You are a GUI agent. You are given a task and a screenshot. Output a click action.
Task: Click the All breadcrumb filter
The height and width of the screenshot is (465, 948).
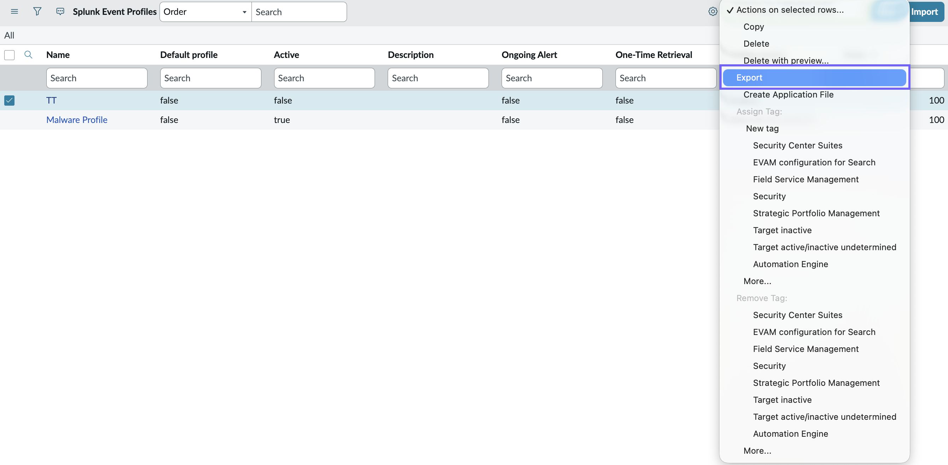pyautogui.click(x=9, y=35)
